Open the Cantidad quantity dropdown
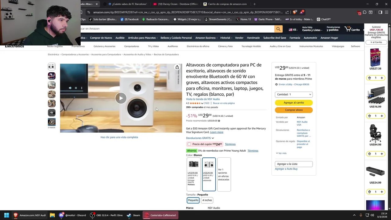391x220 pixels. (x=294, y=94)
